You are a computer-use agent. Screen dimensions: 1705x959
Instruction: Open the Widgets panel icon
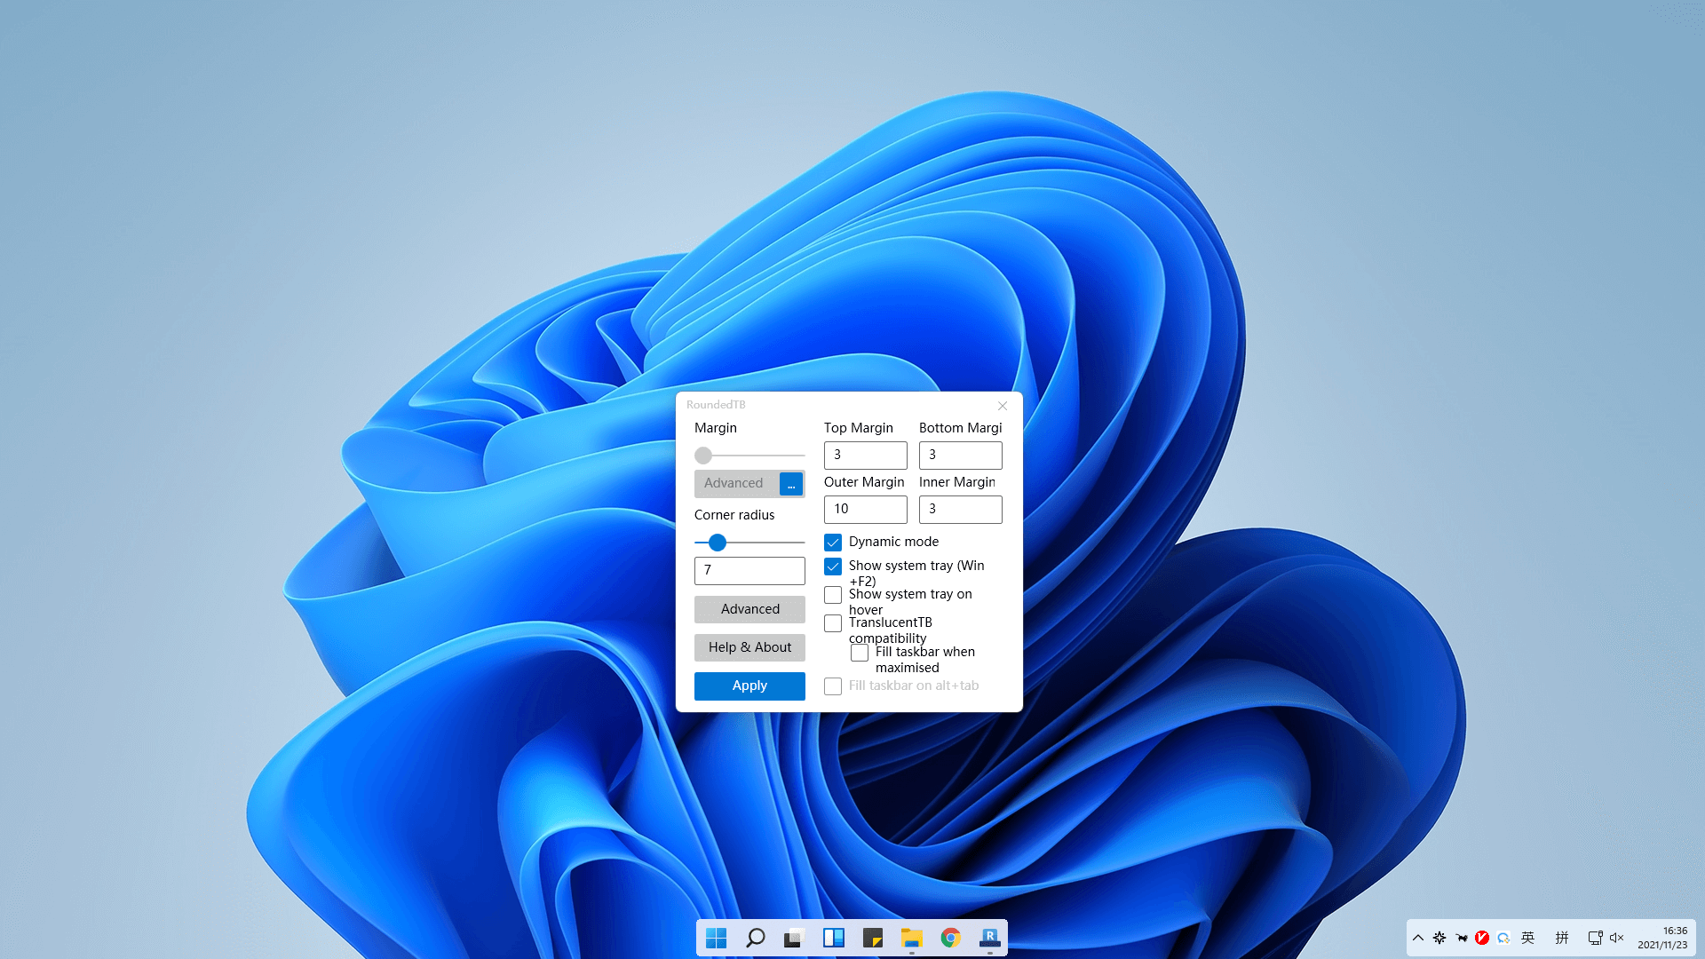(833, 938)
